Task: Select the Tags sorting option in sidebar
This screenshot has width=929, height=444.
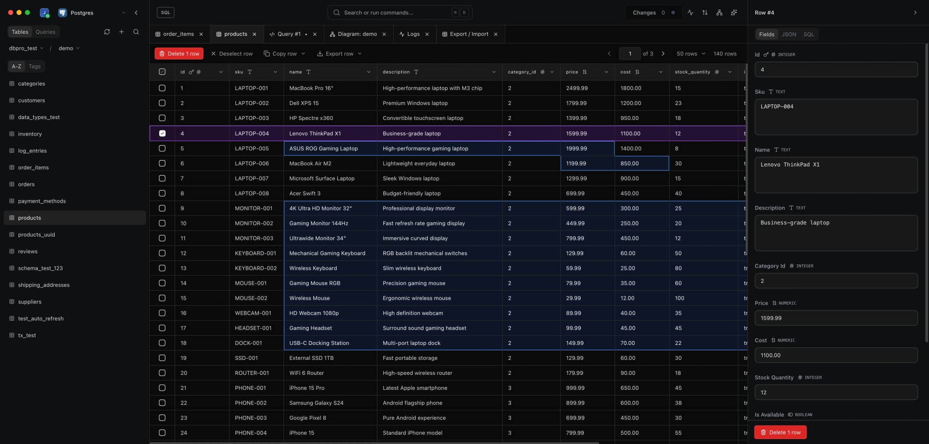Action: pos(35,66)
